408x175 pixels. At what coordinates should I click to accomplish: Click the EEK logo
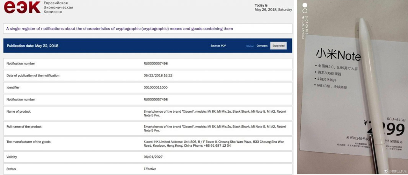pos(22,7)
